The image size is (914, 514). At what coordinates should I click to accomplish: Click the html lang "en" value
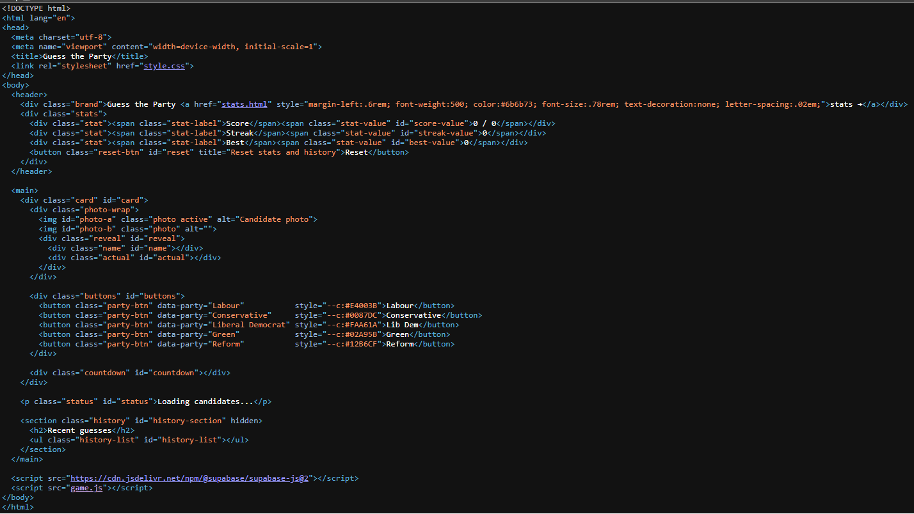coord(61,18)
